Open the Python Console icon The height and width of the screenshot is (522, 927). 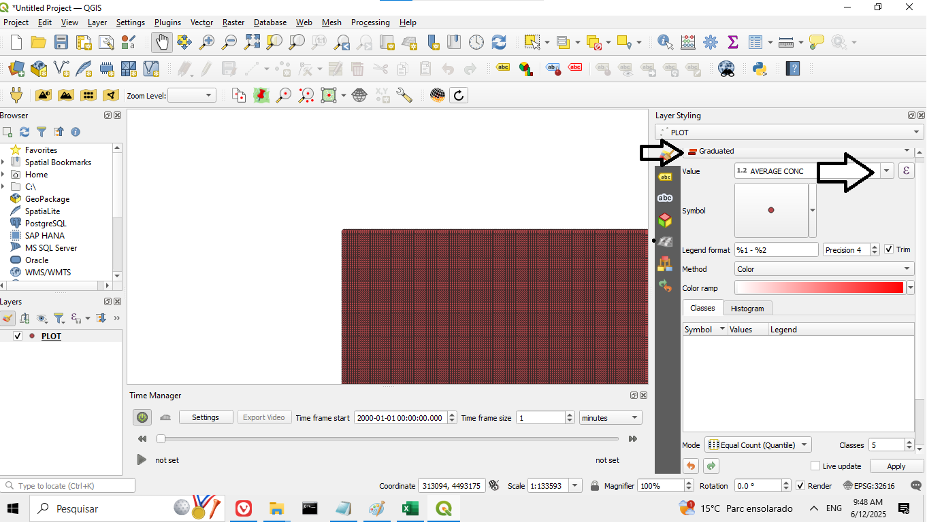tap(760, 69)
